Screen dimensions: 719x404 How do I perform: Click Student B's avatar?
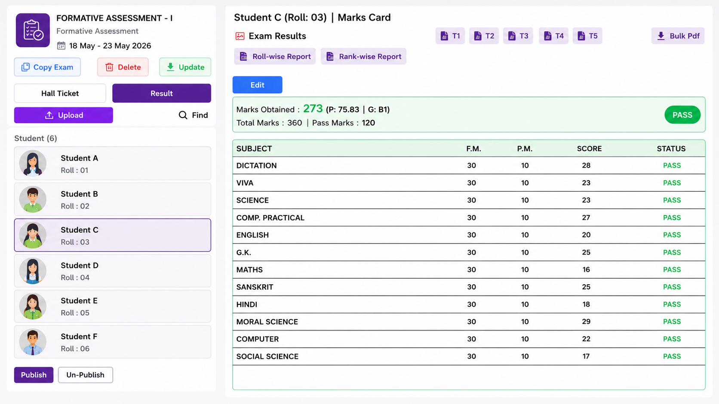[33, 199]
